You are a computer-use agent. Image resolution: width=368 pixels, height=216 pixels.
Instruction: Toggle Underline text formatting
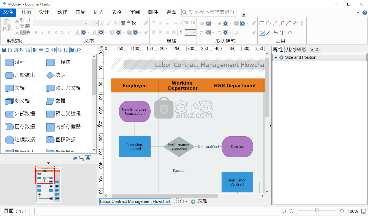tap(49, 33)
